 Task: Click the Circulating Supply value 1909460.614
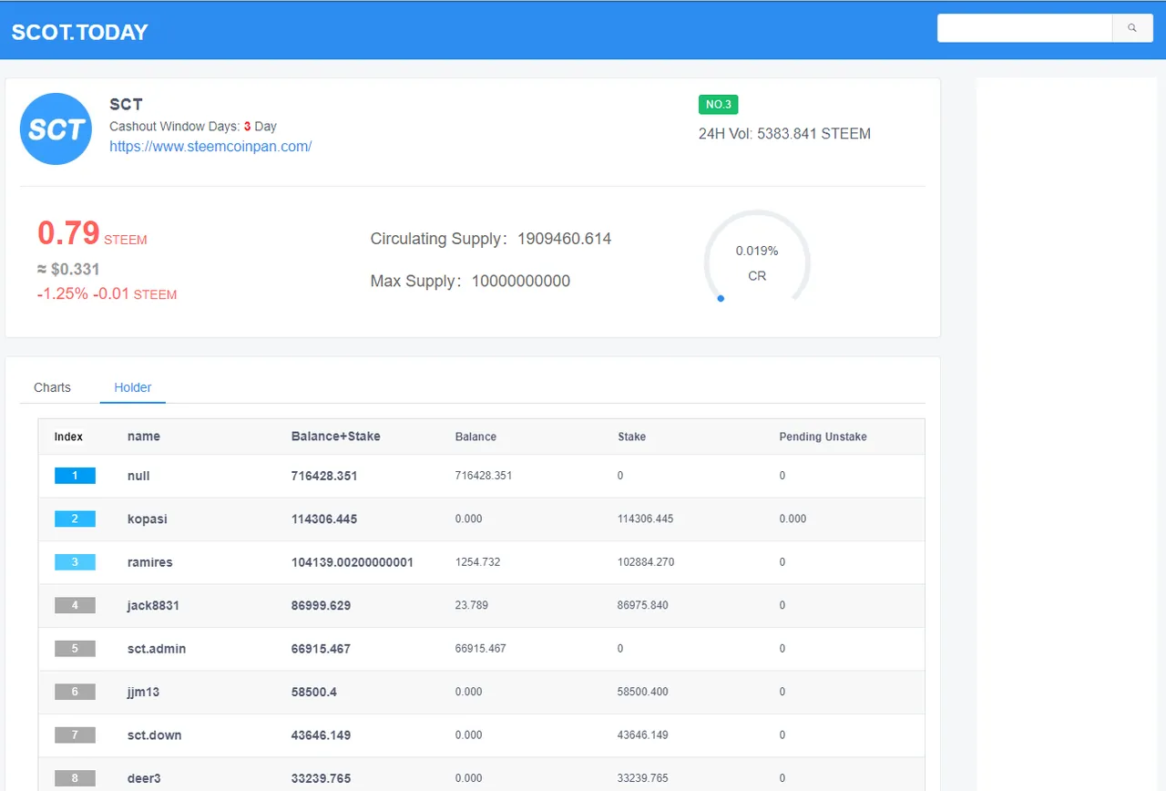click(x=564, y=239)
